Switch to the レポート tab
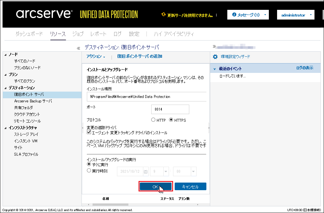This screenshot has width=324, height=213. coord(98,34)
